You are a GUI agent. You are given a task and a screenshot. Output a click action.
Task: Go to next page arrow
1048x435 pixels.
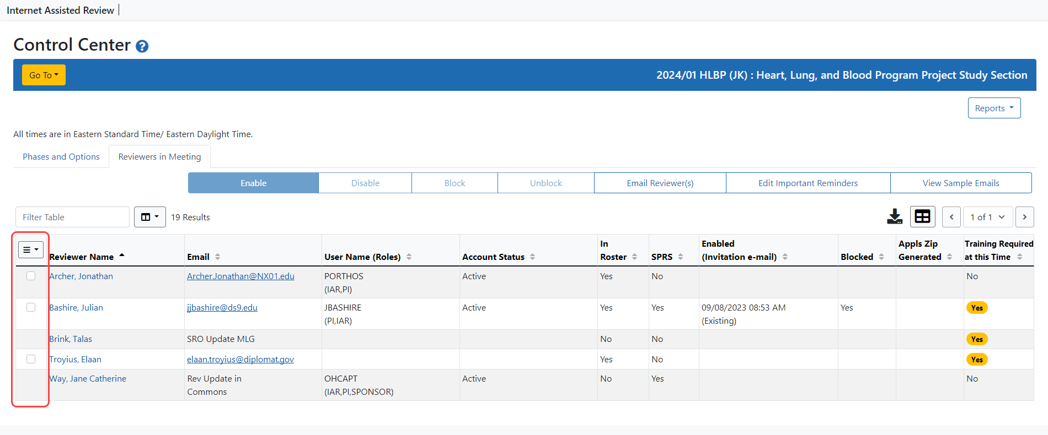pos(1024,217)
